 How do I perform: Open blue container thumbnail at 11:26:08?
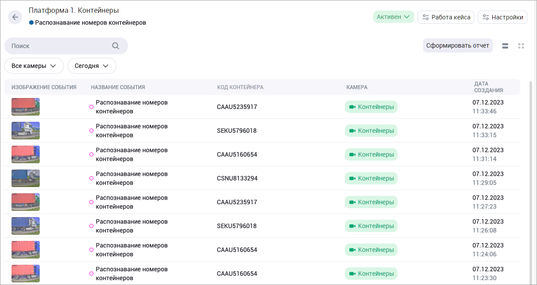(x=26, y=226)
